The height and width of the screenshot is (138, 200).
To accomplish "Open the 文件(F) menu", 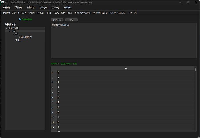I will [6, 8].
